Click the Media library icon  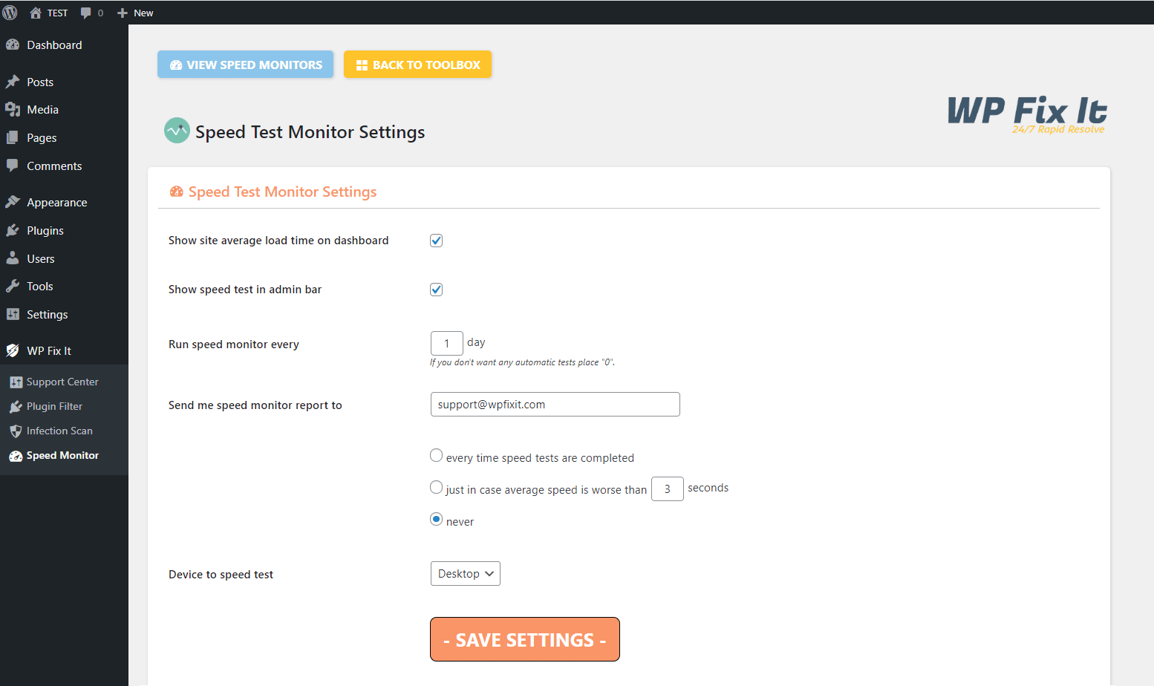pyautogui.click(x=13, y=109)
